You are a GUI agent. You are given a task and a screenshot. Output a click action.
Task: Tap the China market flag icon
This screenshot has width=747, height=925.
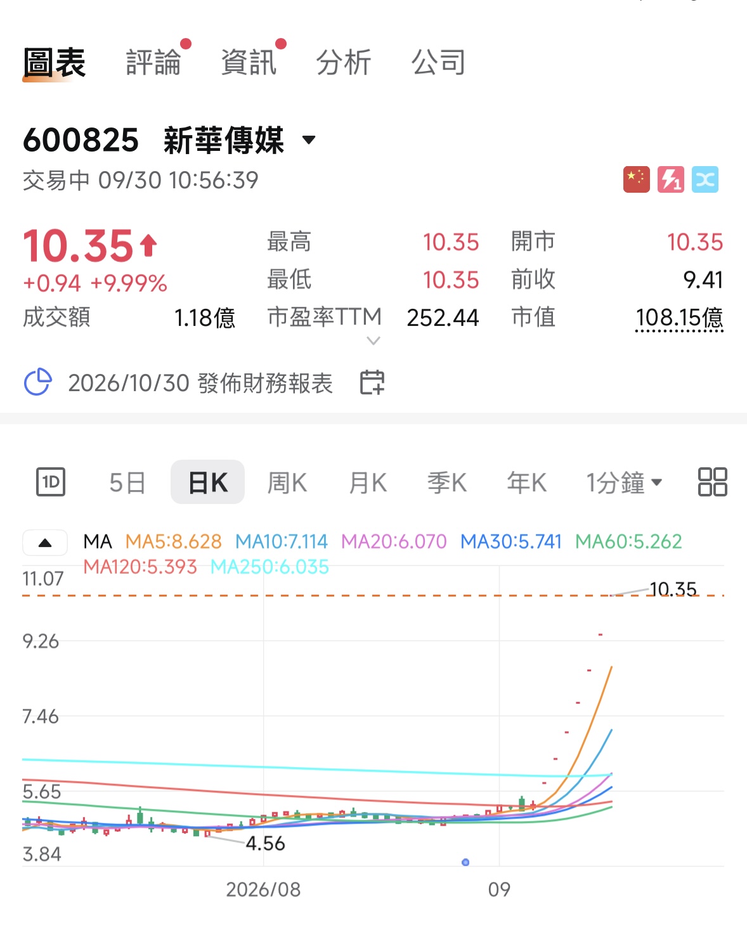636,179
